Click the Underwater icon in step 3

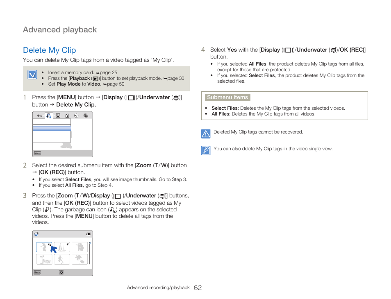point(162,196)
